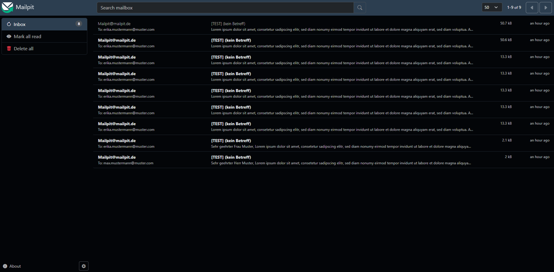Mark all read via the eye entry
Viewport: 554px width, 272px height.
click(44, 37)
